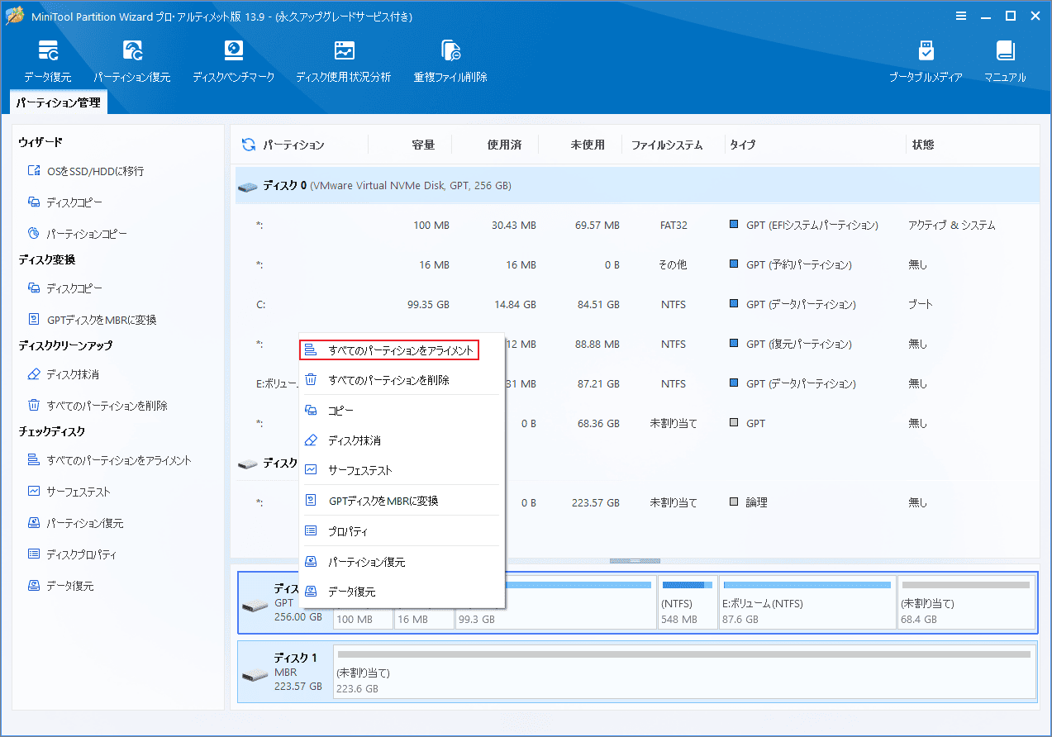Choose プロパティ in context menu
1052x737 pixels.
(402, 531)
